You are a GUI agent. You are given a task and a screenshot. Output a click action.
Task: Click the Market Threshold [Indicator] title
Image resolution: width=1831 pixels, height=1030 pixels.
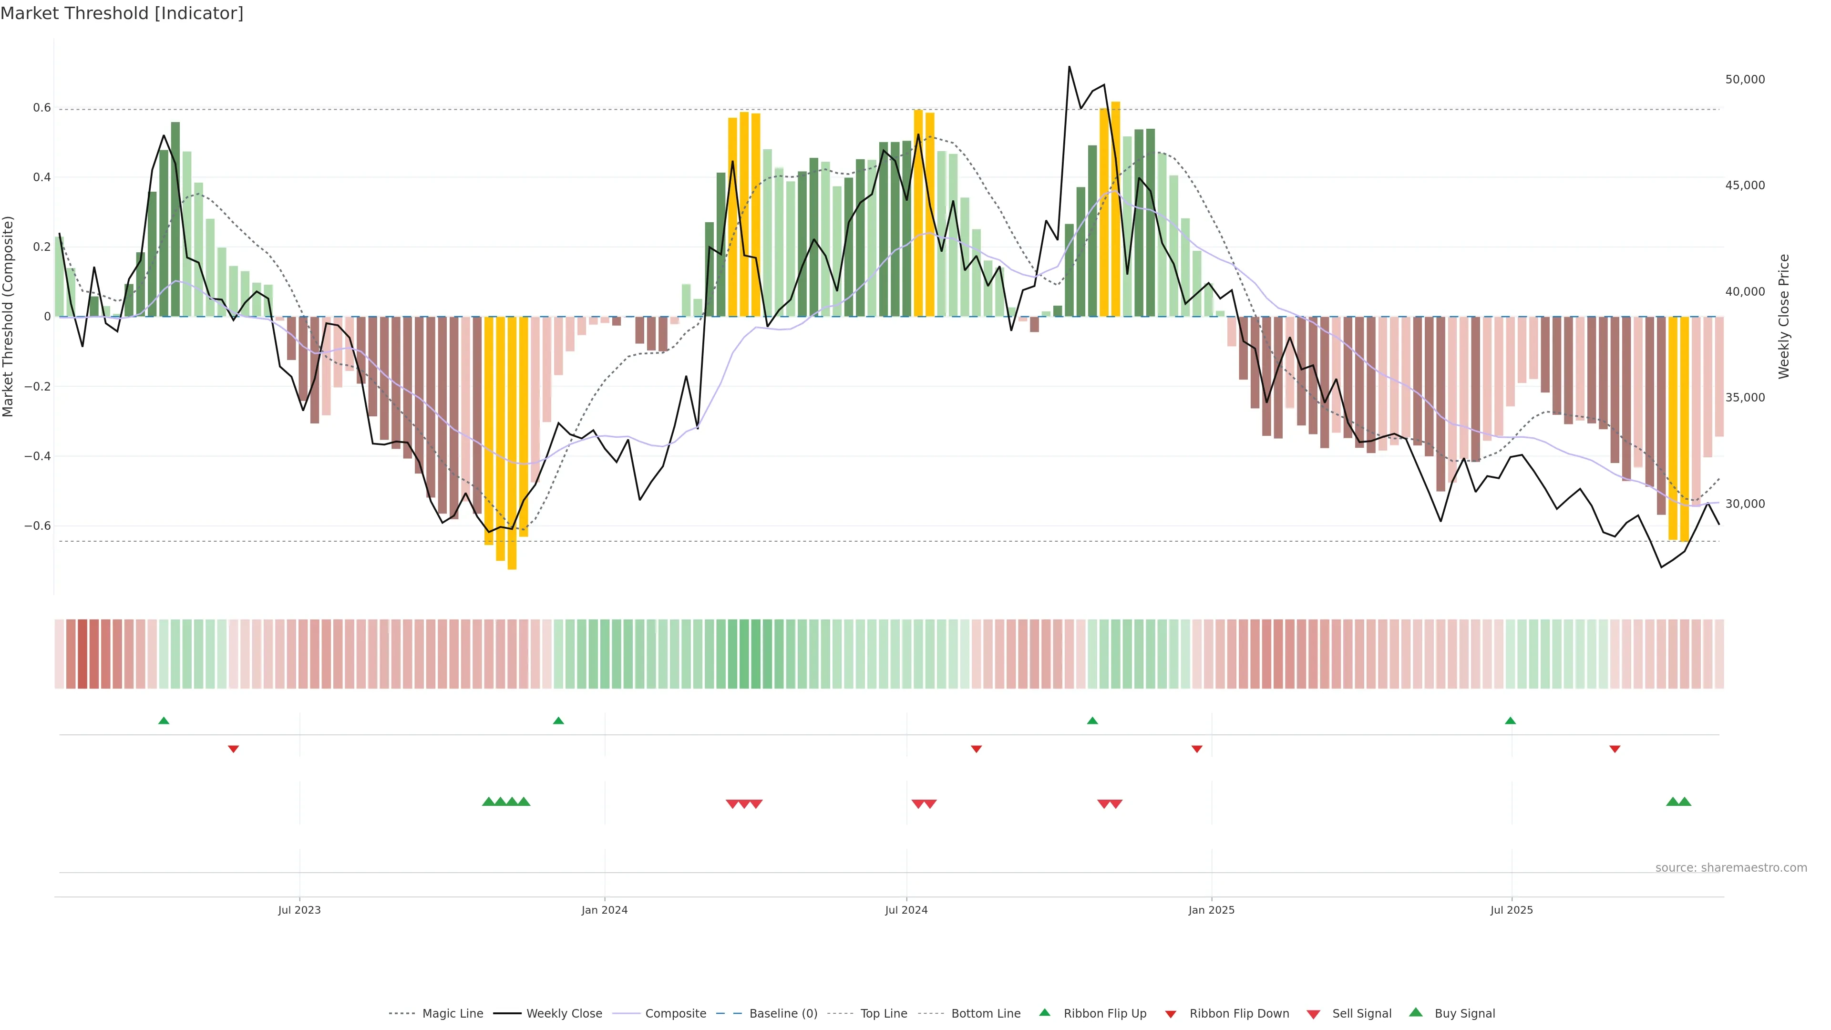[x=122, y=13]
